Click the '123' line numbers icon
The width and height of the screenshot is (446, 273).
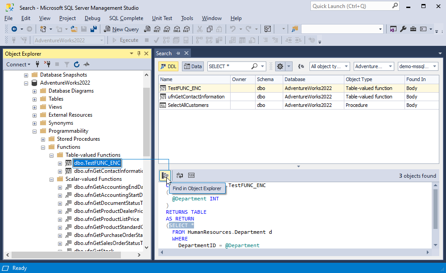191,175
